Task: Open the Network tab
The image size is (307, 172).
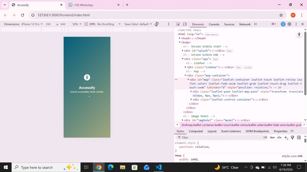Action: (245, 24)
